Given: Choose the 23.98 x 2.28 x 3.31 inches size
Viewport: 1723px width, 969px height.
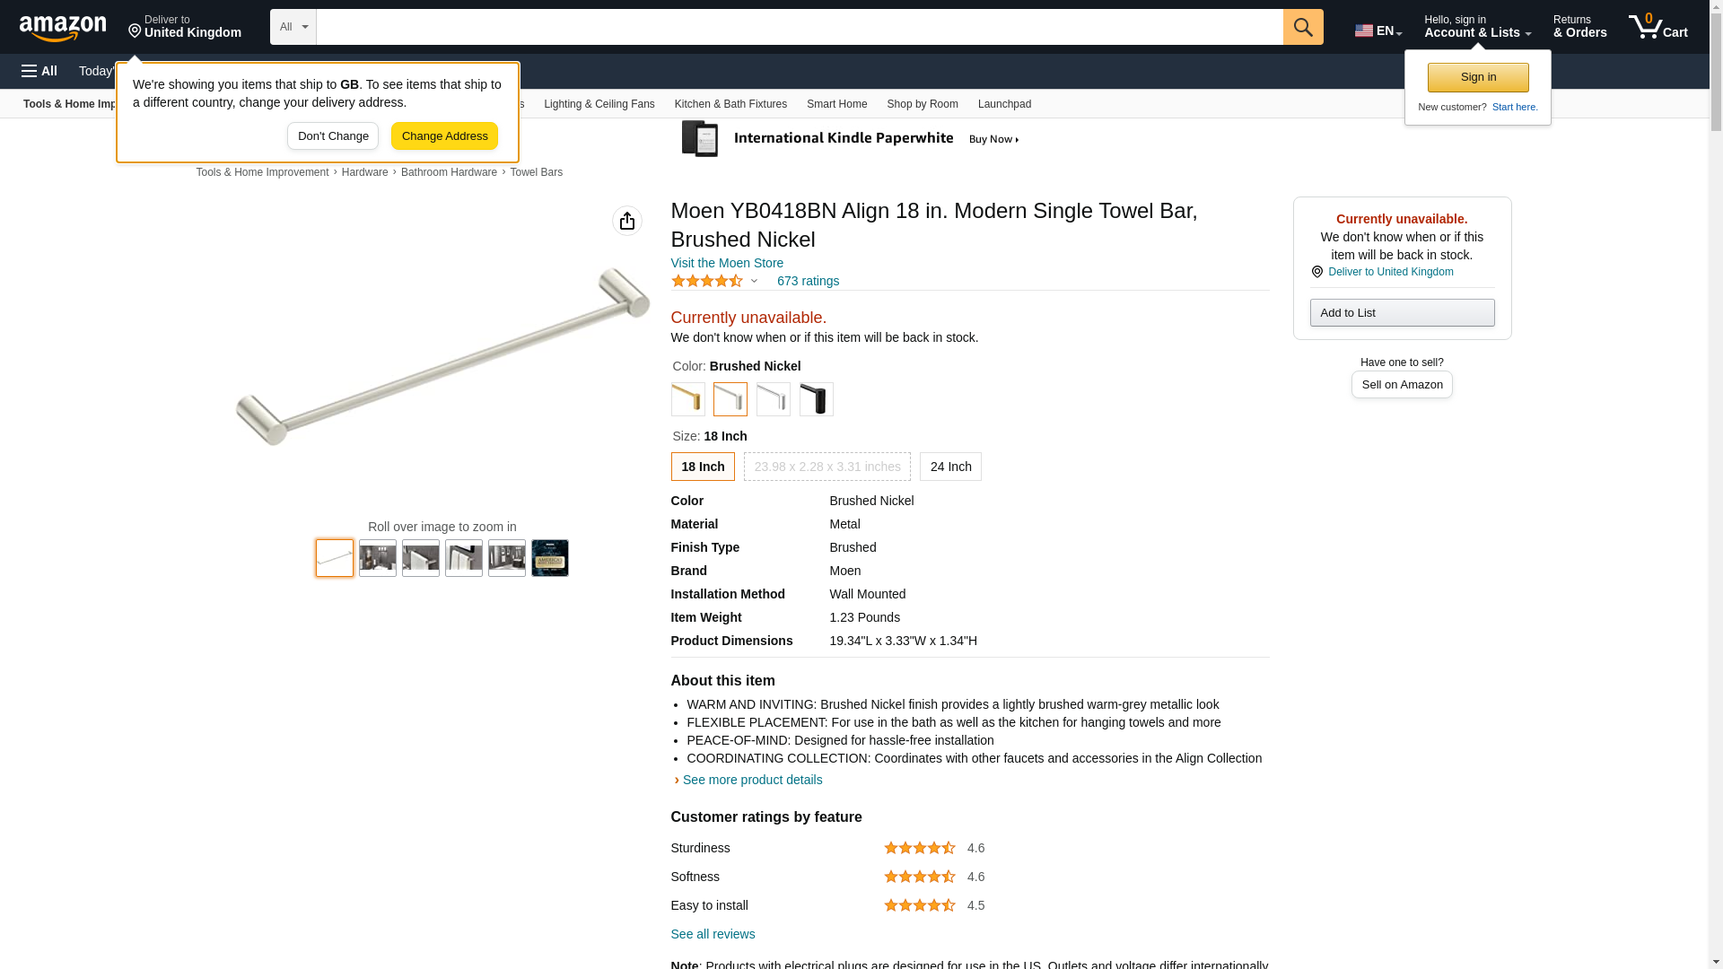Looking at the screenshot, I should (827, 467).
